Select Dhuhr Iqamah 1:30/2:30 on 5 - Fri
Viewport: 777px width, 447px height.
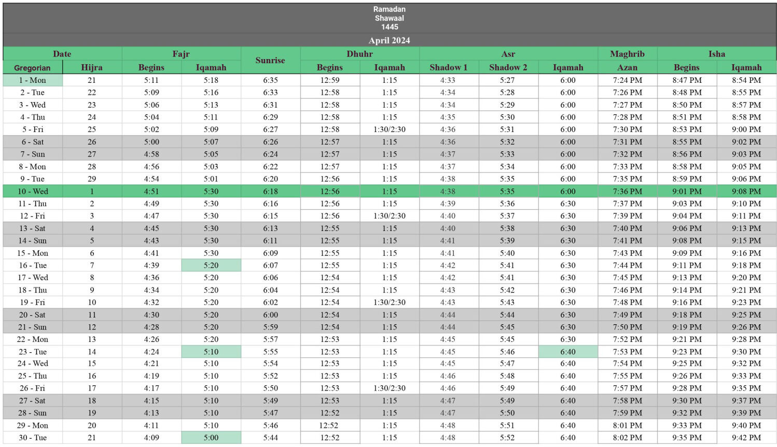(x=390, y=129)
